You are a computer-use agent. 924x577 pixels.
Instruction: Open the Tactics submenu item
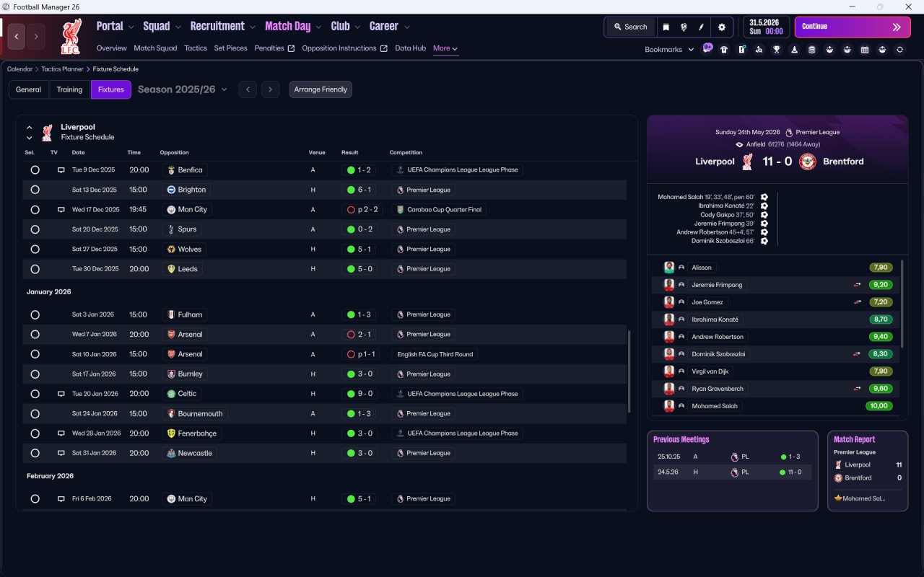pyautogui.click(x=196, y=48)
